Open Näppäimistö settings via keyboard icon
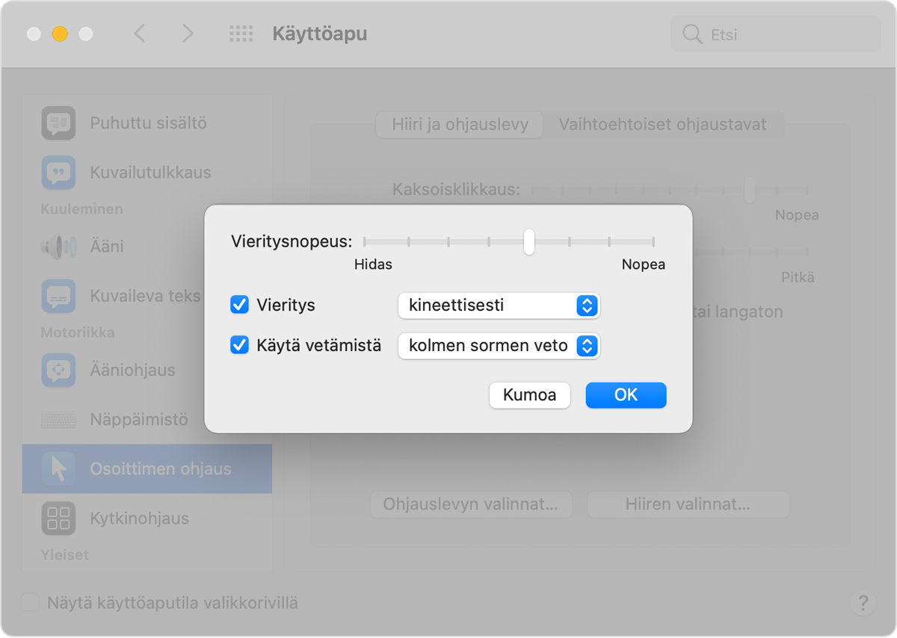 click(x=58, y=419)
